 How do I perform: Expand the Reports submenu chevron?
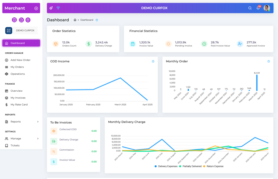click(x=38, y=122)
